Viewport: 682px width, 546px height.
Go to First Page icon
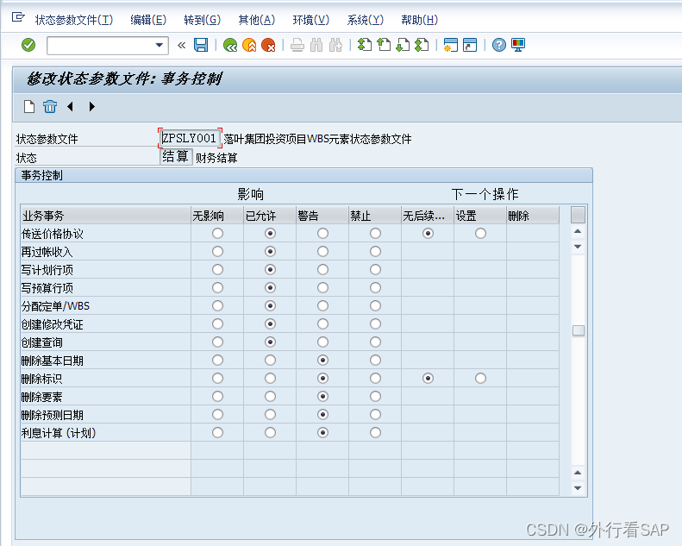(x=365, y=45)
